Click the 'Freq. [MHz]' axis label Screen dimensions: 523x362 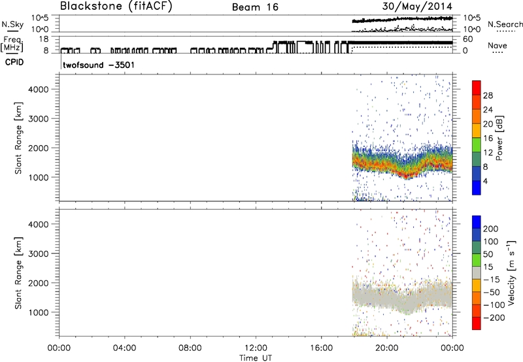coord(12,44)
